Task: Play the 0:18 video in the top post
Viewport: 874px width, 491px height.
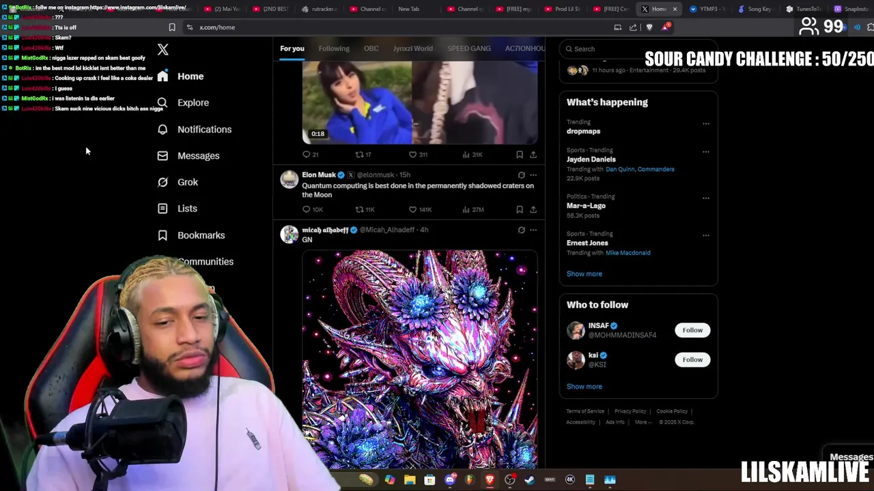Action: (420, 102)
